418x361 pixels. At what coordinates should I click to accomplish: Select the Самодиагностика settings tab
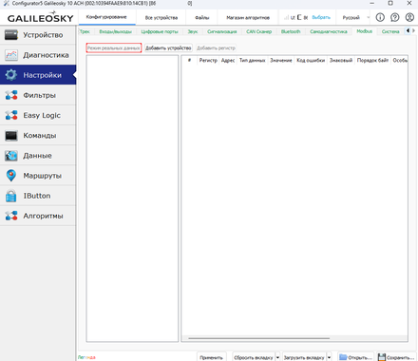[329, 31]
